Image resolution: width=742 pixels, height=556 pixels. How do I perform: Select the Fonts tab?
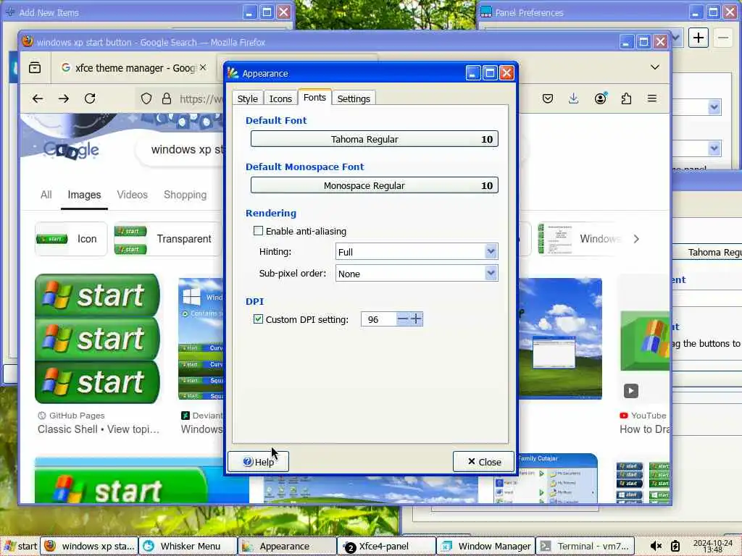click(x=314, y=97)
